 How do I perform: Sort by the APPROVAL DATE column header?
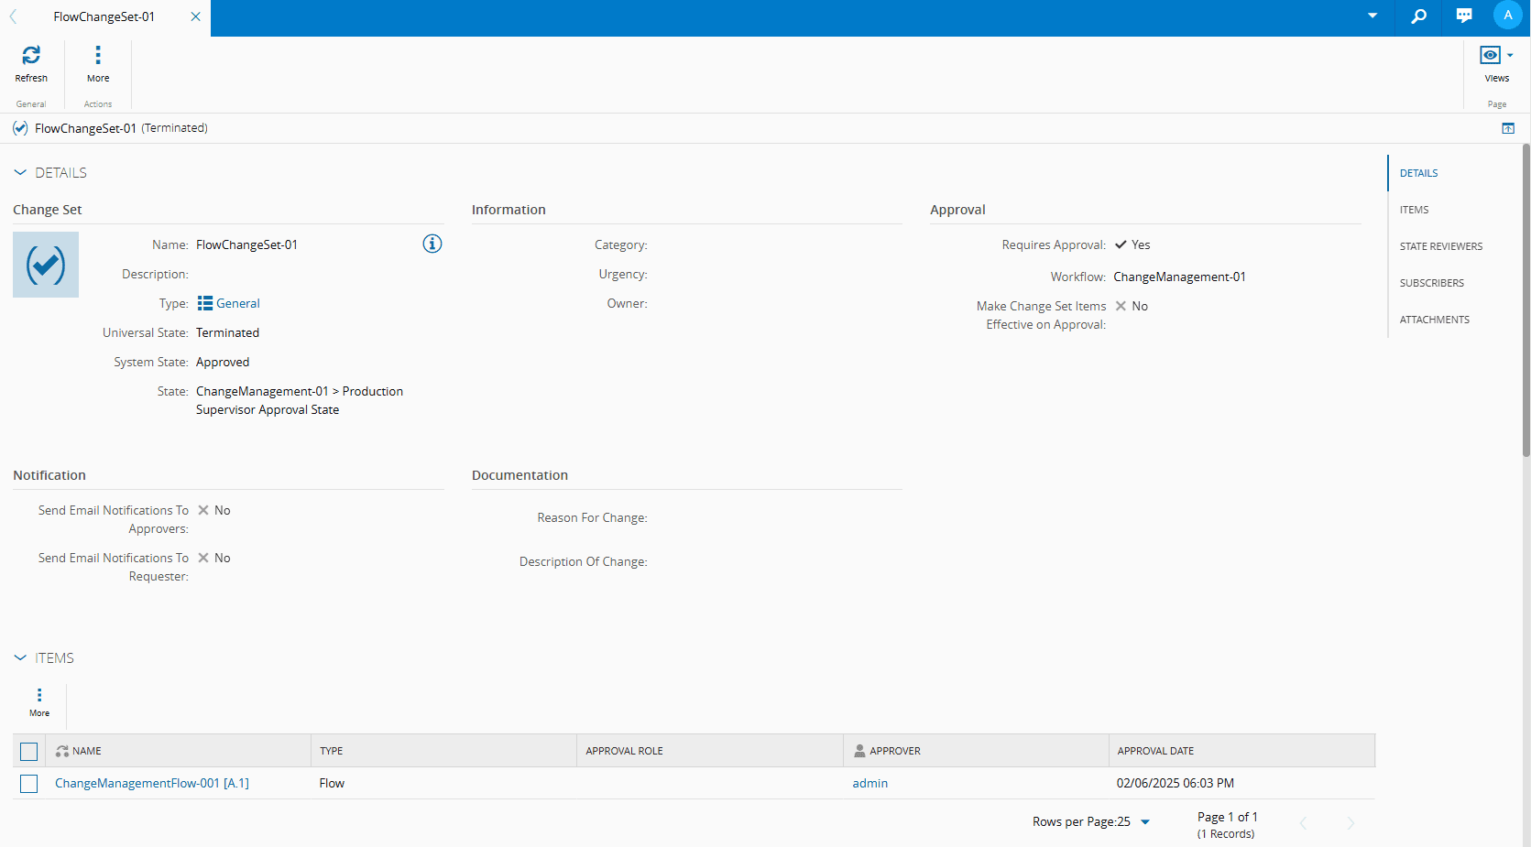[x=1241, y=751]
